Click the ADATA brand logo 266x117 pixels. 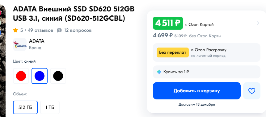(20, 44)
